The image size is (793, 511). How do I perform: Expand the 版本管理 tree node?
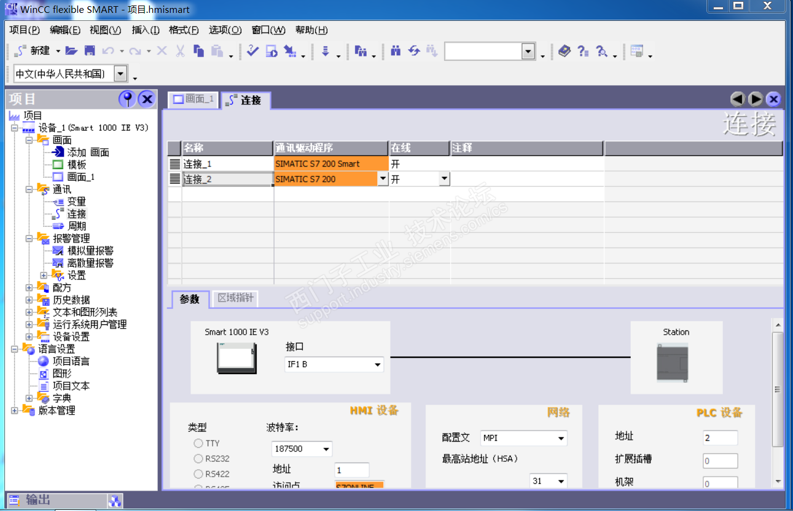[x=15, y=410]
